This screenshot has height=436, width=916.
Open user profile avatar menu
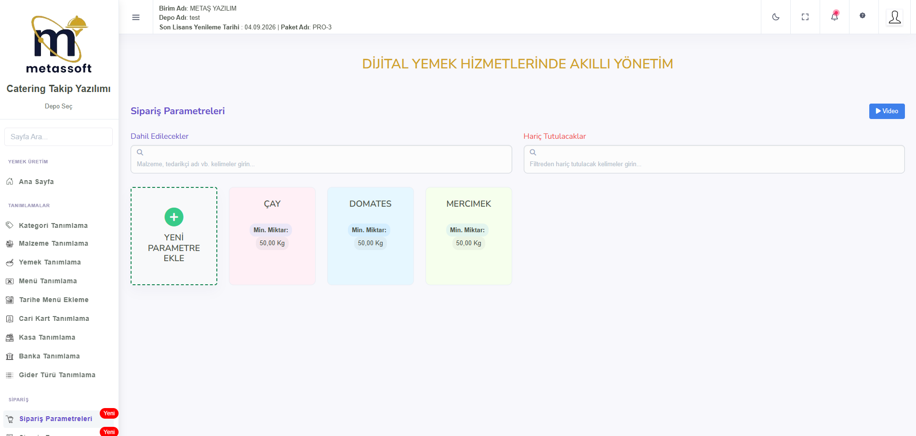click(x=895, y=17)
